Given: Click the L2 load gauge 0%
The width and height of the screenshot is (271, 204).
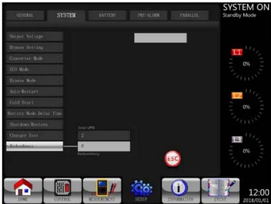Looking at the screenshot, I should [246, 107].
